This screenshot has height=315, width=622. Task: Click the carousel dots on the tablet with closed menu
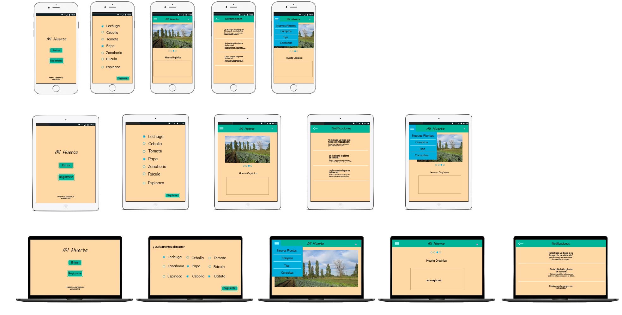click(x=247, y=166)
